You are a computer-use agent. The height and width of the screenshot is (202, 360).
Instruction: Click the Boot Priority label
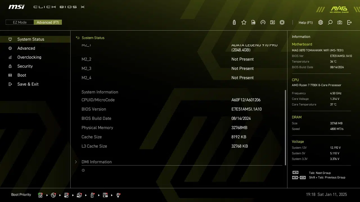21,195
